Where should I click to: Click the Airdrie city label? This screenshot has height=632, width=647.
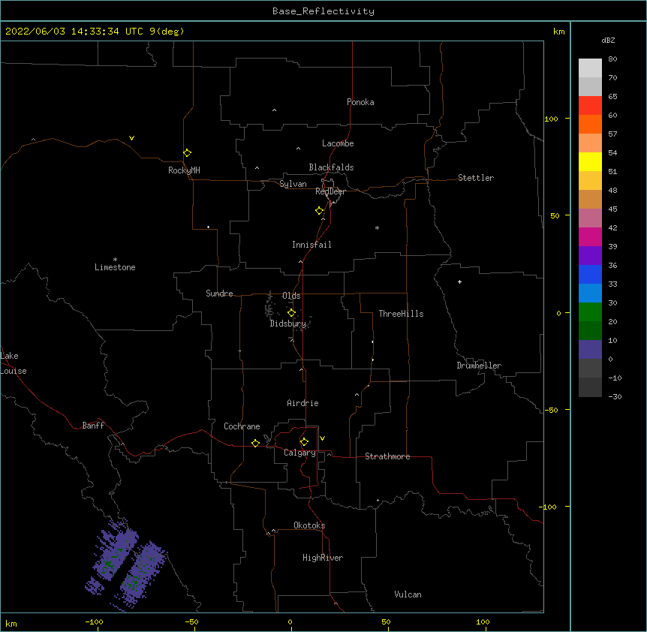[x=302, y=403]
